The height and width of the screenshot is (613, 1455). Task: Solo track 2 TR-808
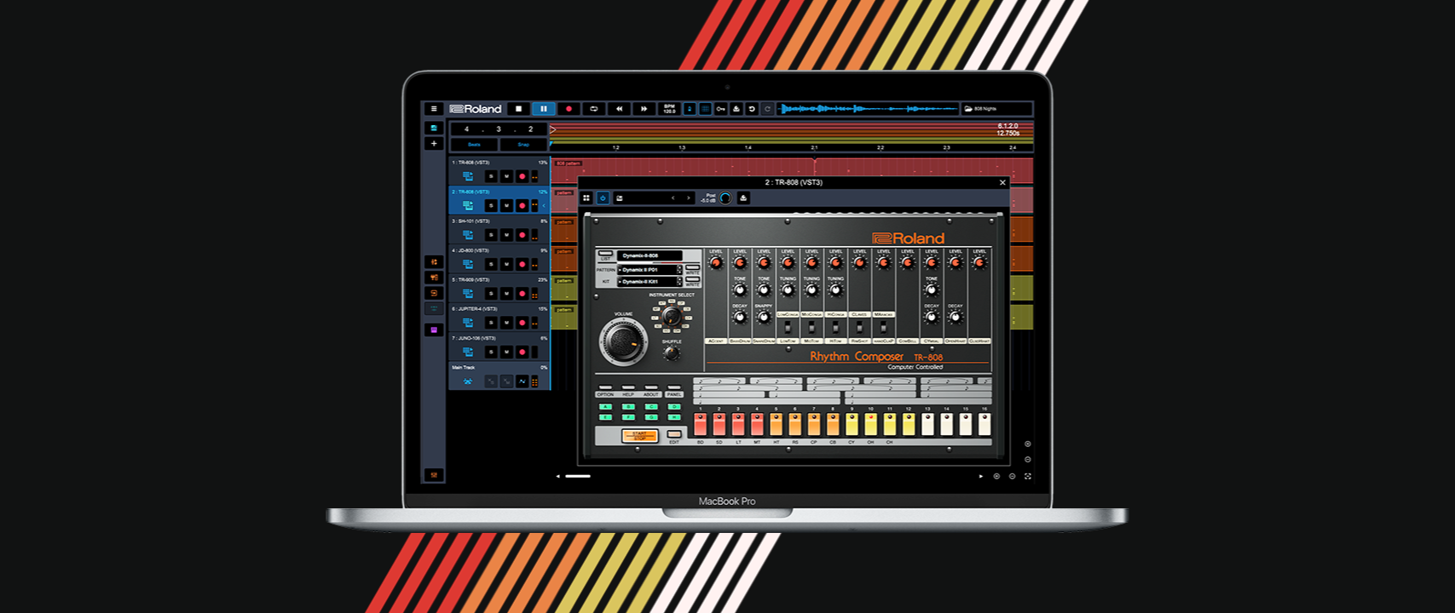coord(491,205)
